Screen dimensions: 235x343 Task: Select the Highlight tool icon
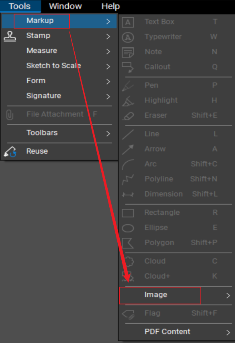click(128, 100)
